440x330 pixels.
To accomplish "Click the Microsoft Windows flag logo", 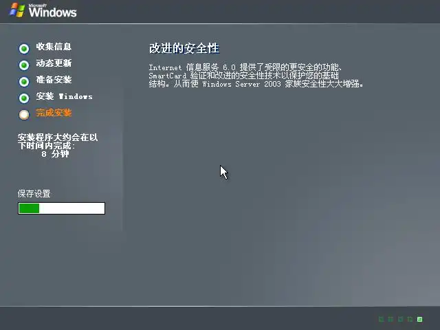I will click(x=16, y=10).
